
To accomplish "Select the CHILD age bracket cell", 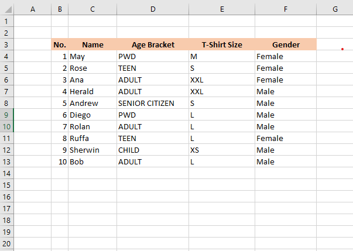I will pyautogui.click(x=153, y=150).
